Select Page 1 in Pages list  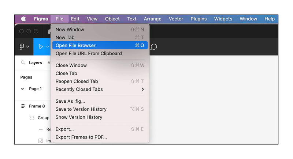(x=35, y=89)
